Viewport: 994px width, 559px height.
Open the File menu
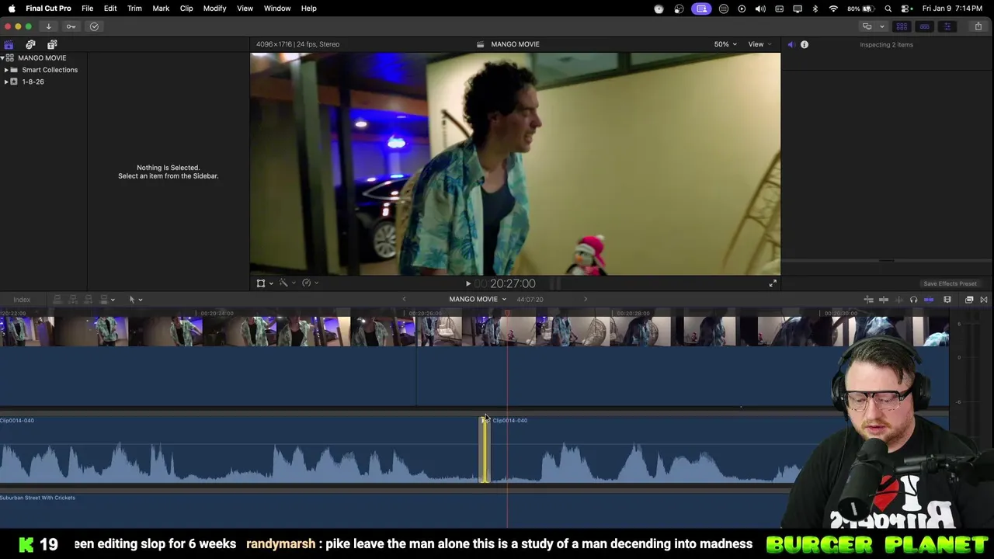click(88, 9)
